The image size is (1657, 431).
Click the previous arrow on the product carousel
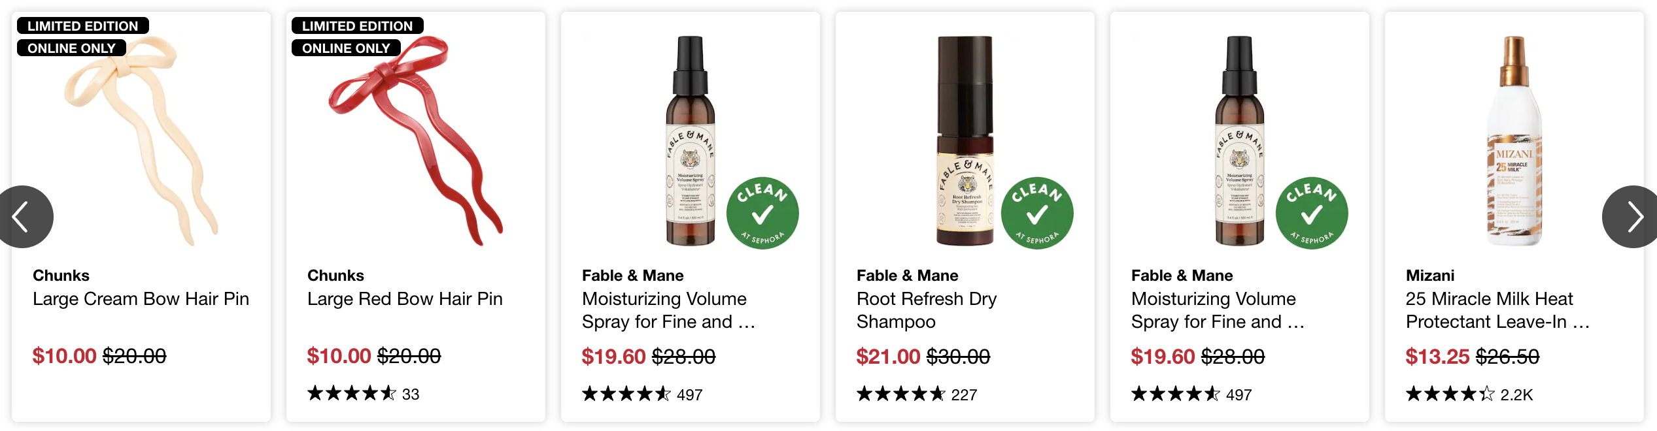tap(24, 217)
